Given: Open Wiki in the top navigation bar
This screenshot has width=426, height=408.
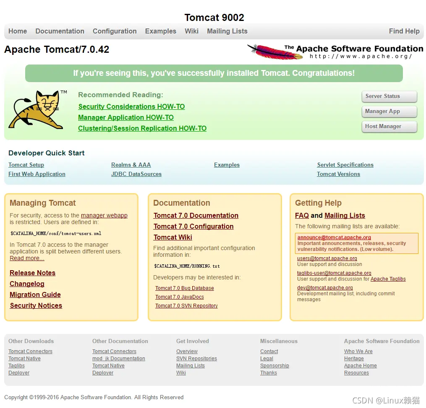Looking at the screenshot, I should coord(191,31).
